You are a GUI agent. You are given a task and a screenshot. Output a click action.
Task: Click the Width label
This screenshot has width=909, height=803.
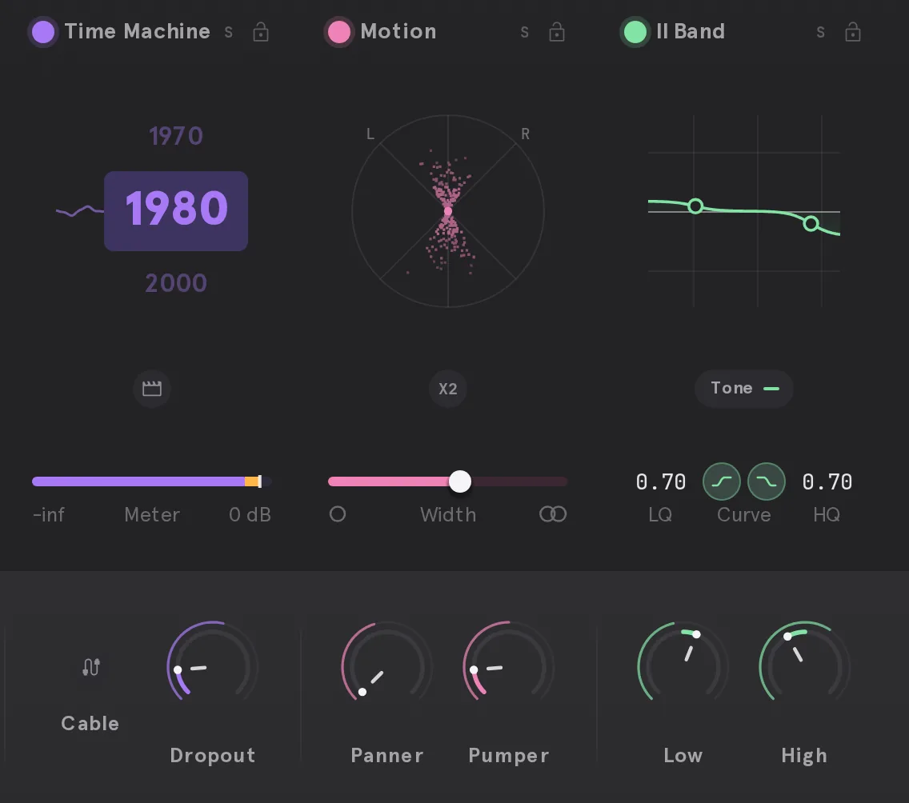coord(448,514)
